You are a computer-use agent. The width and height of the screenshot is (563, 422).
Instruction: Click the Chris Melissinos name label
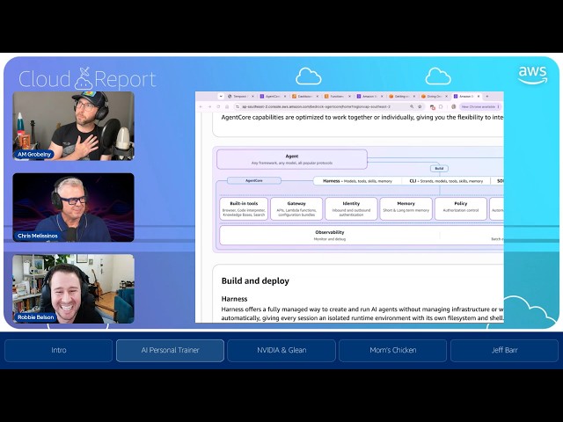click(37, 236)
